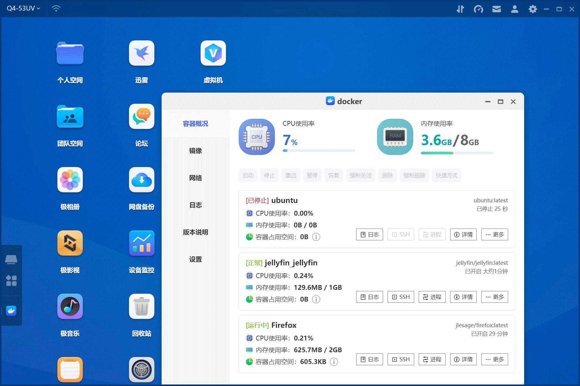Open the transfer arrows icon in top bar

coord(460,9)
